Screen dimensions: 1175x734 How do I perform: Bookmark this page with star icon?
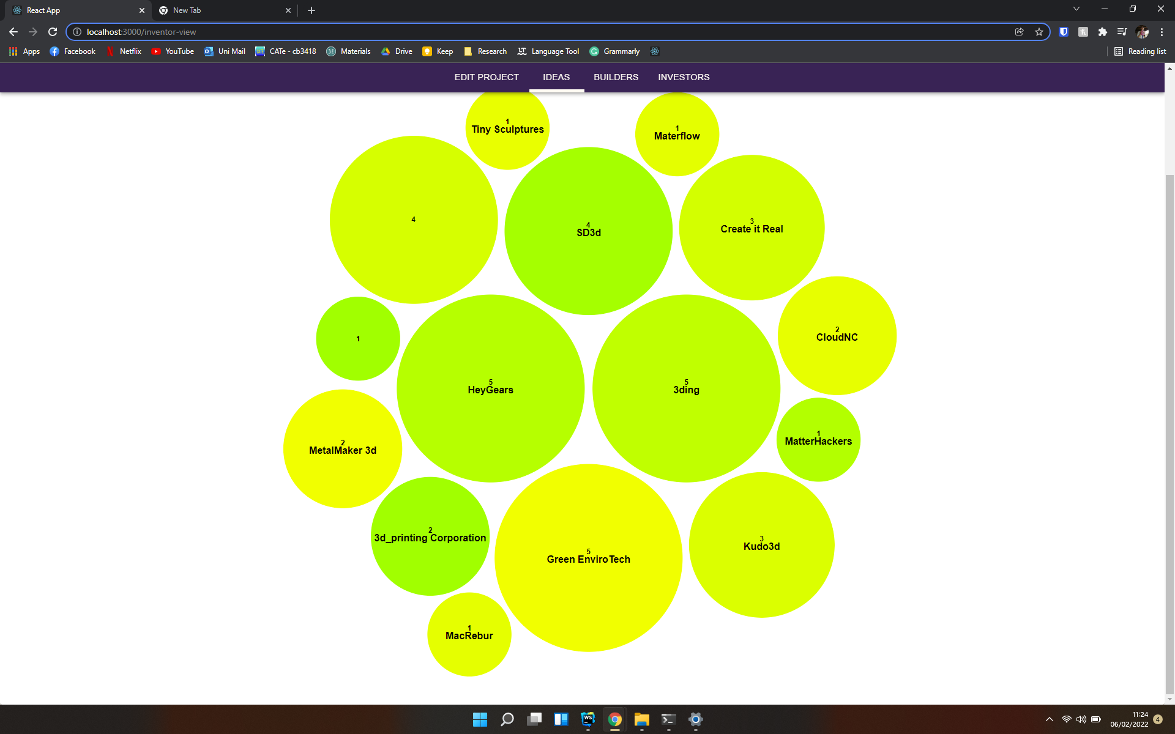click(x=1039, y=32)
